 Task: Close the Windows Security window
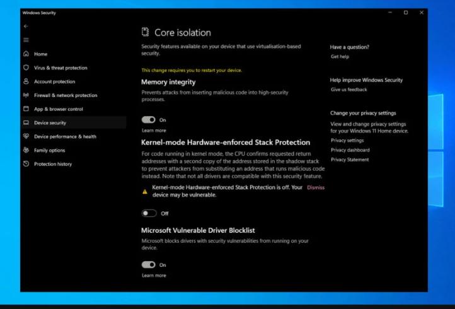(422, 13)
